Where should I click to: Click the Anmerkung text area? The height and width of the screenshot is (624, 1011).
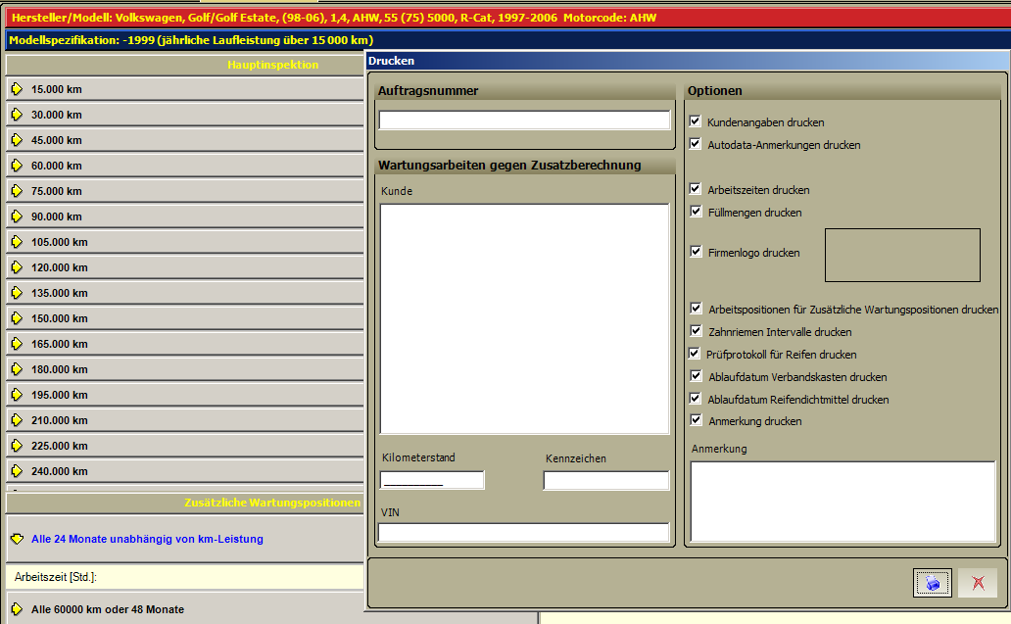click(842, 502)
